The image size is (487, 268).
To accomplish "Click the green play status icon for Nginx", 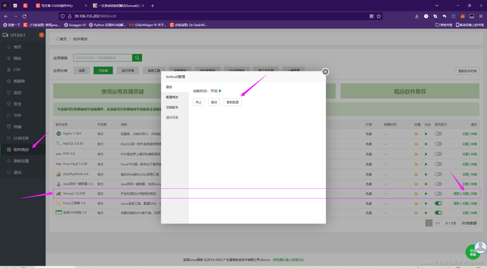I will coord(426,134).
